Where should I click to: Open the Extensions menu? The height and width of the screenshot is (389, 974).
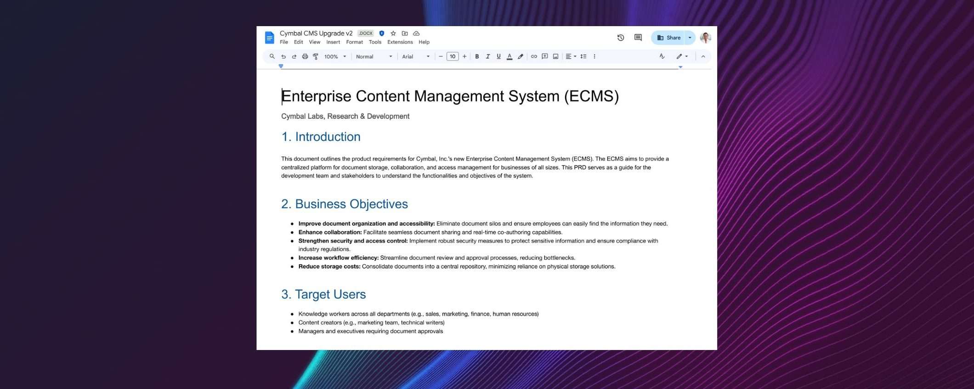(x=400, y=42)
